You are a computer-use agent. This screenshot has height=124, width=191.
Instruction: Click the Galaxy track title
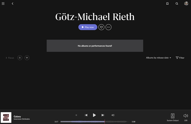[17, 117]
